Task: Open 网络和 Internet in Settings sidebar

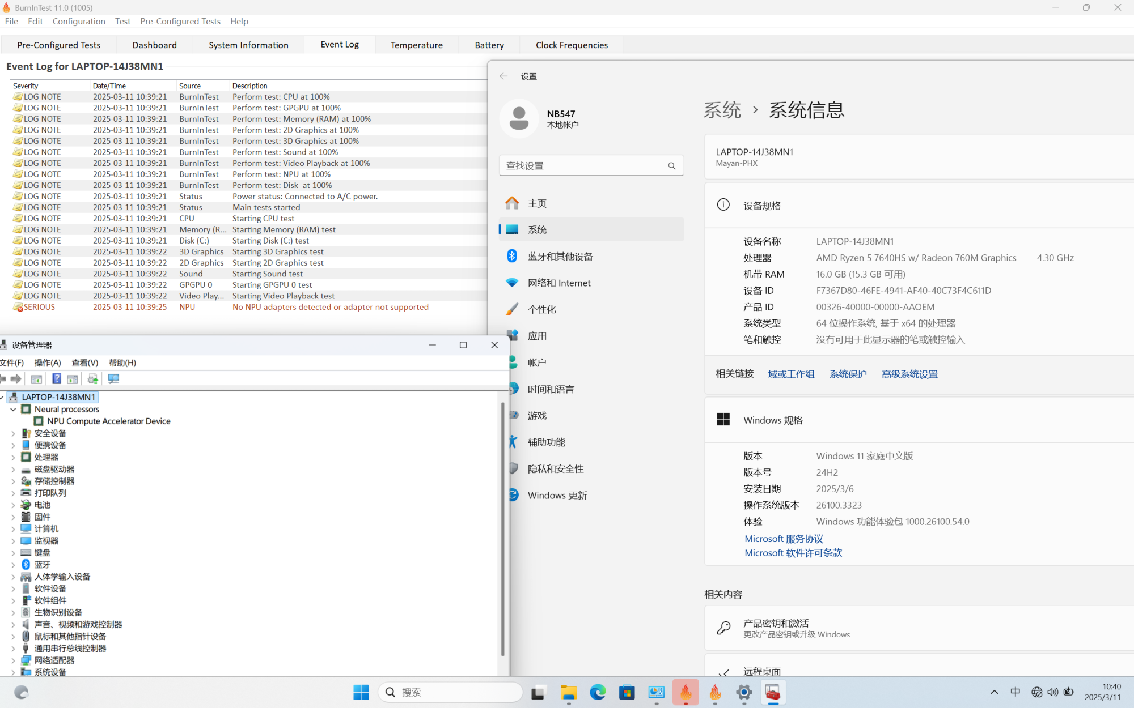Action: [591, 283]
